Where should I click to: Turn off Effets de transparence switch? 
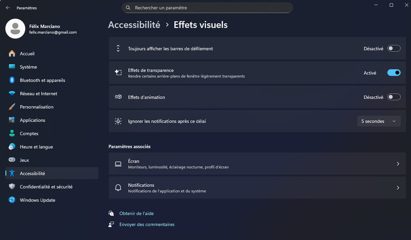click(x=394, y=73)
